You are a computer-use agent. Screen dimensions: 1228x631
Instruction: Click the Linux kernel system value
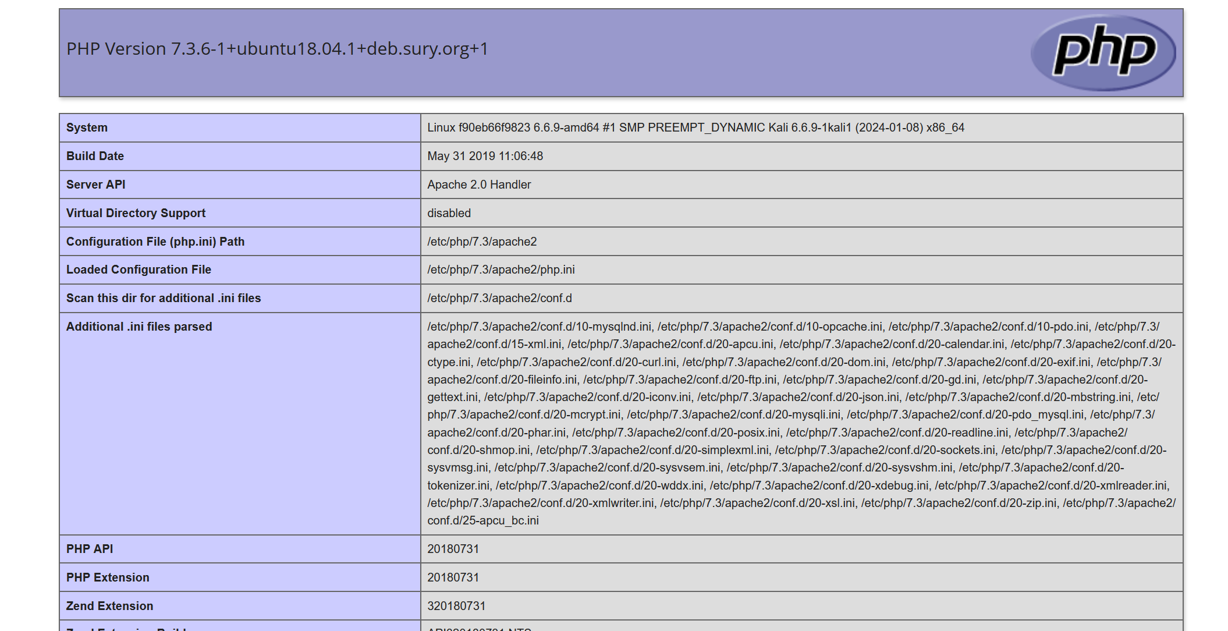pos(695,127)
